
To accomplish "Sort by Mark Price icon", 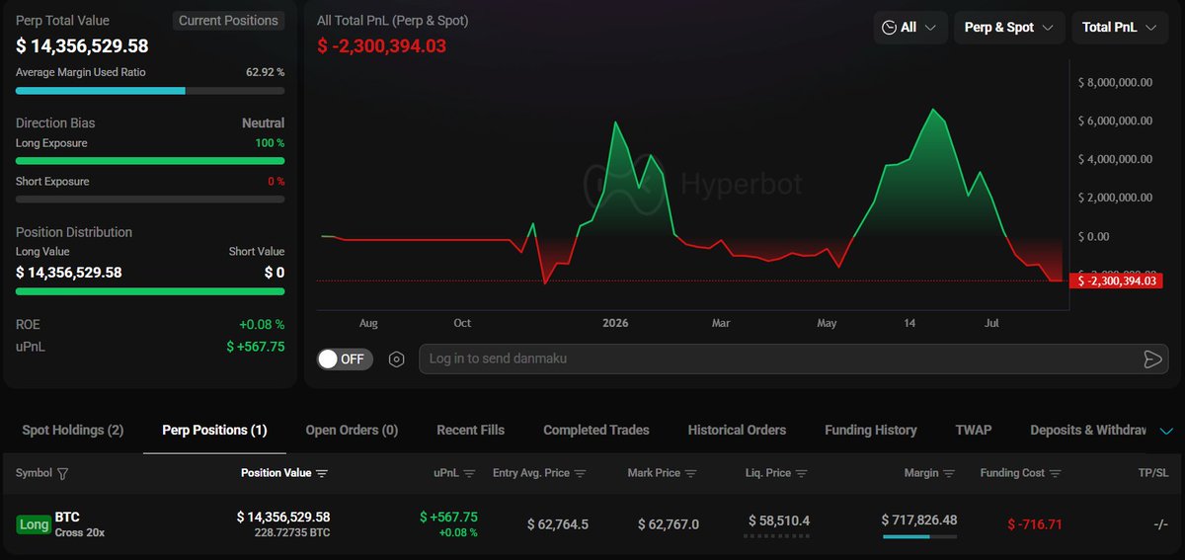I will [690, 473].
